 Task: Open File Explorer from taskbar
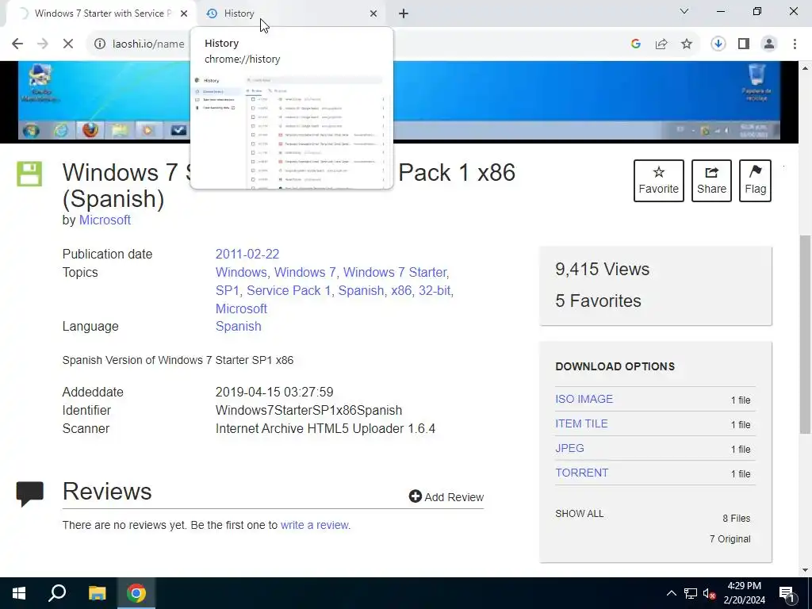(x=97, y=593)
